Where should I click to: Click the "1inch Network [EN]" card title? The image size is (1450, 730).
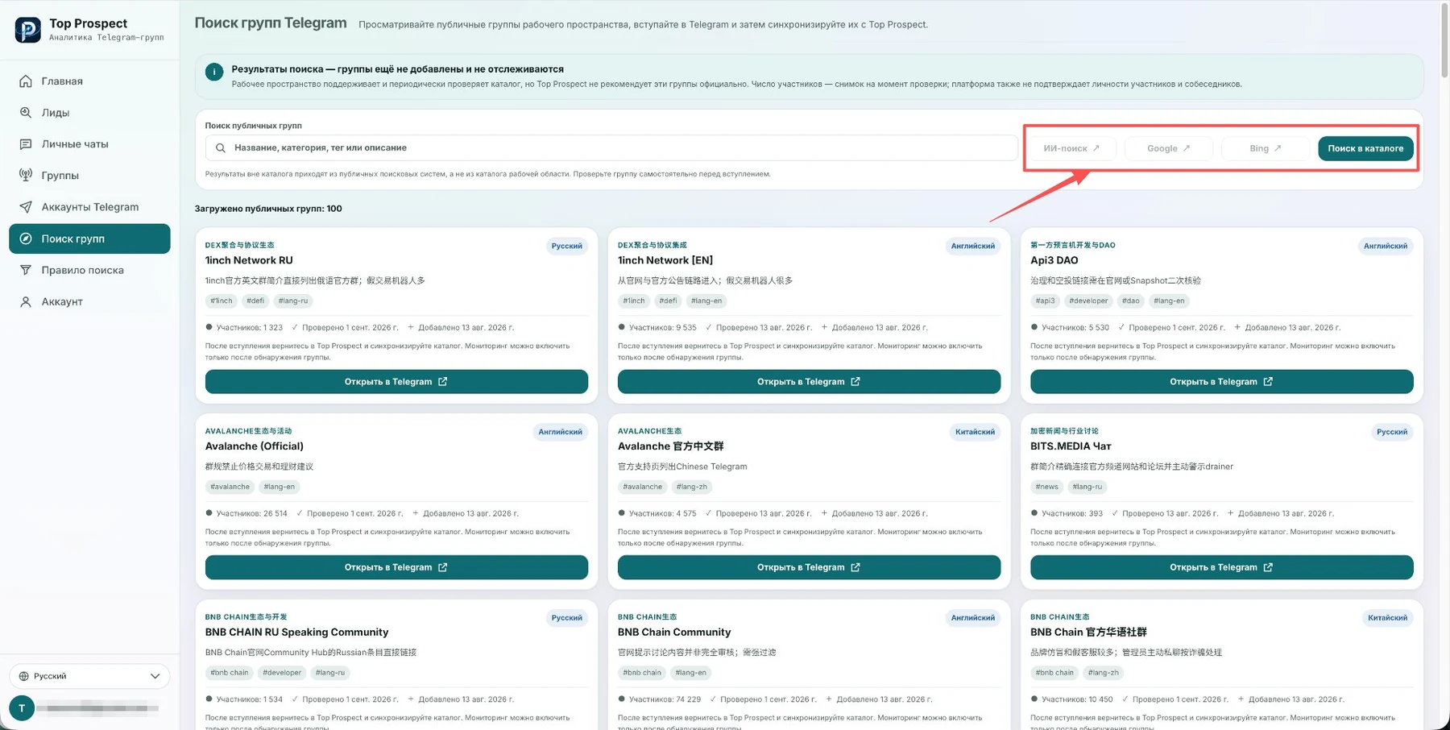[665, 260]
